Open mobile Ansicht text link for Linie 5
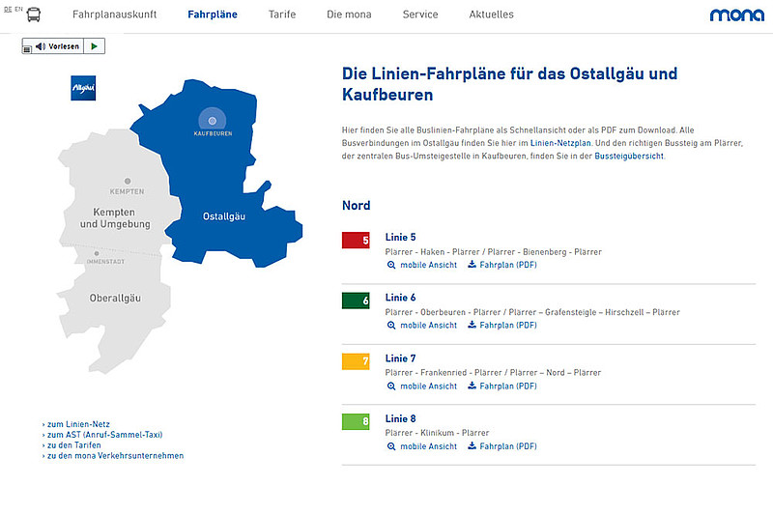Image resolution: width=773 pixels, height=515 pixels. 428,265
